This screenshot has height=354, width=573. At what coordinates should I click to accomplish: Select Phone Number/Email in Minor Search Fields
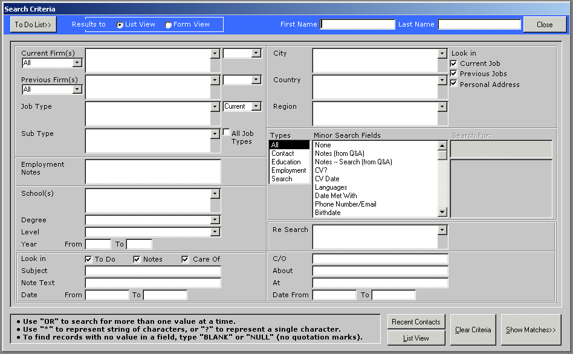[376, 204]
